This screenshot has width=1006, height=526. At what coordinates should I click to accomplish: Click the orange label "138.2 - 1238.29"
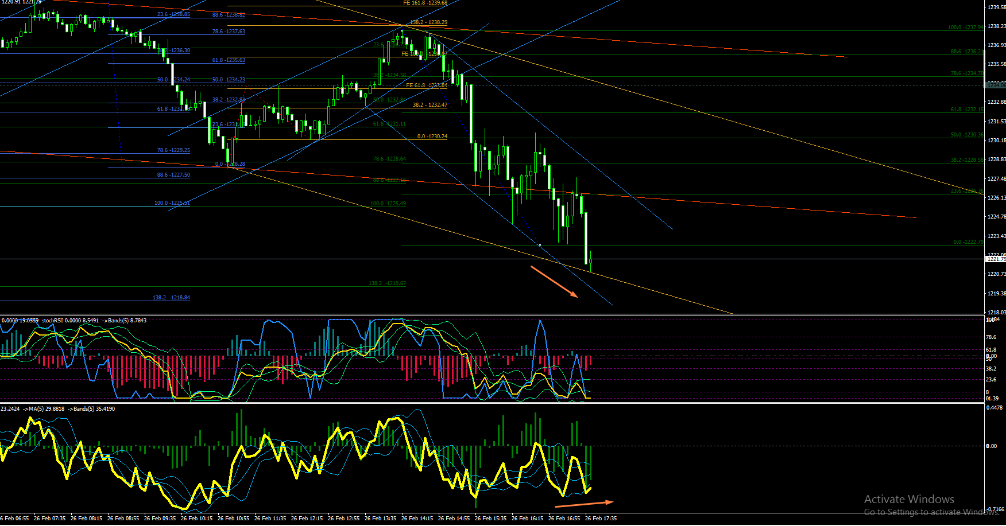428,22
